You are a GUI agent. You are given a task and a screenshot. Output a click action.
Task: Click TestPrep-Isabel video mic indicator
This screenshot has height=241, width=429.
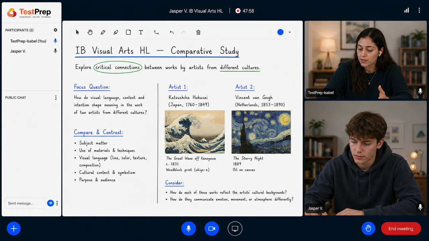coord(420,91)
